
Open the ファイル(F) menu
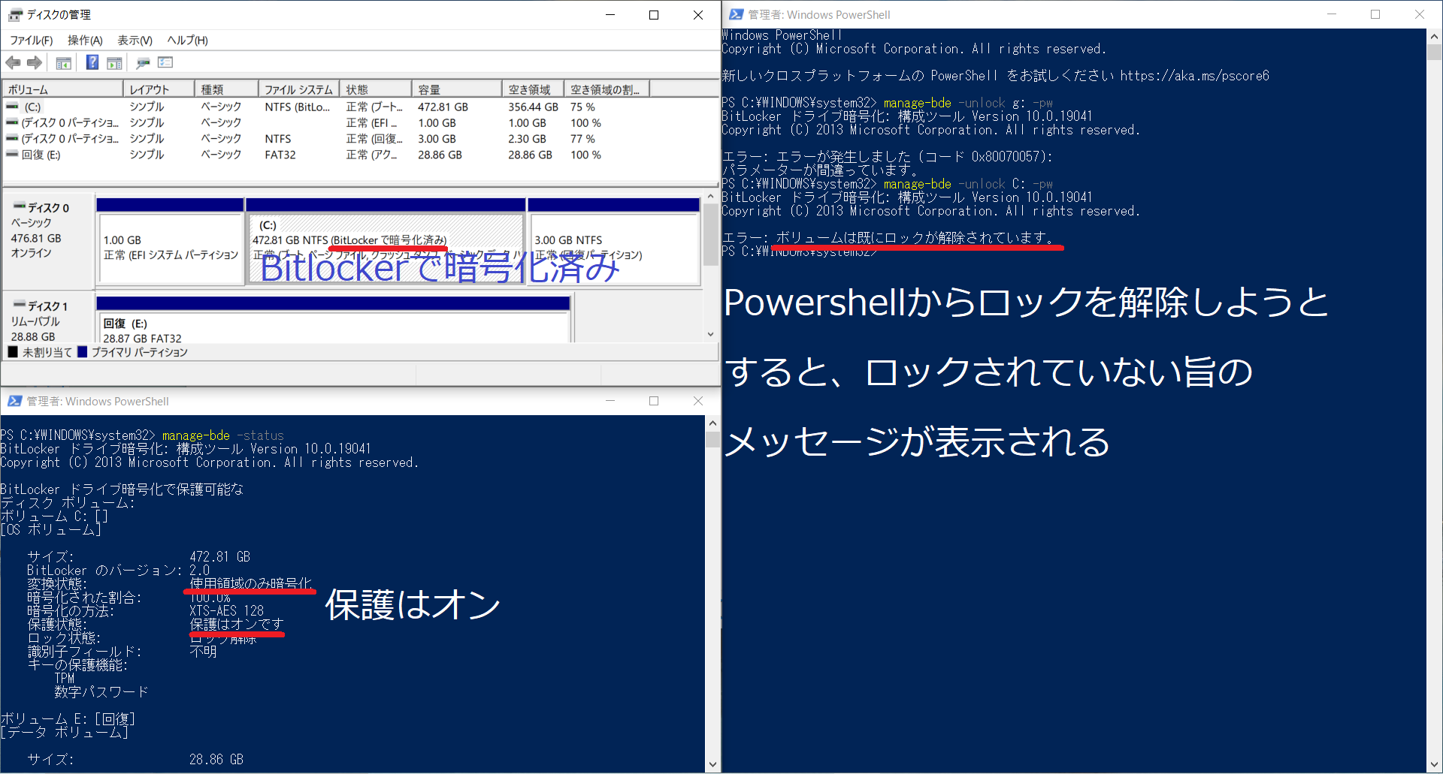(x=31, y=40)
